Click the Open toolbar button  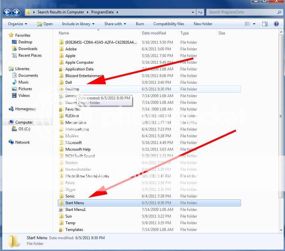(45, 24)
